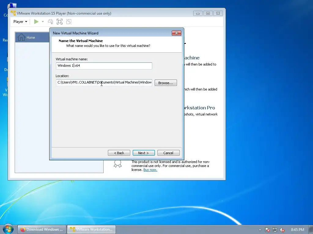Screen dimensions: 313x234
Task: Expand the power options arrow beside Play
Action: click(x=43, y=22)
